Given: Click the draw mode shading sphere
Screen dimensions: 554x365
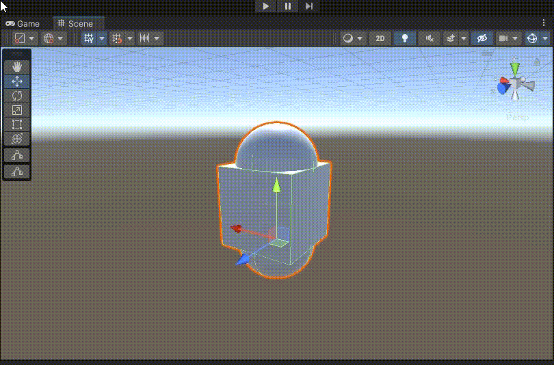Looking at the screenshot, I should pos(348,38).
